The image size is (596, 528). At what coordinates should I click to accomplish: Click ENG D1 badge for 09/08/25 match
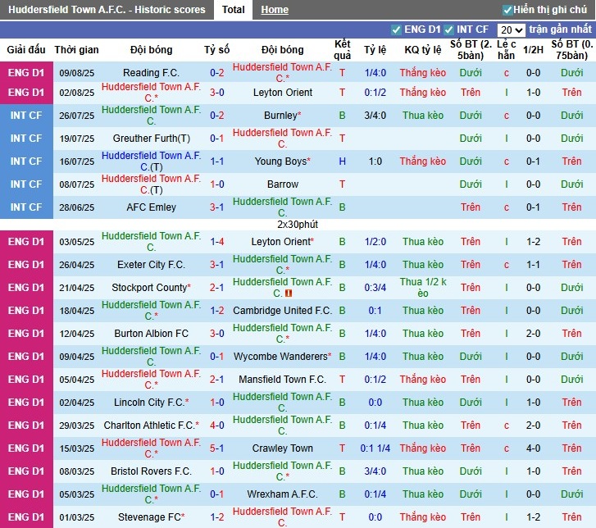pyautogui.click(x=25, y=72)
